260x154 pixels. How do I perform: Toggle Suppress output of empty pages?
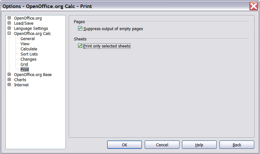point(80,29)
